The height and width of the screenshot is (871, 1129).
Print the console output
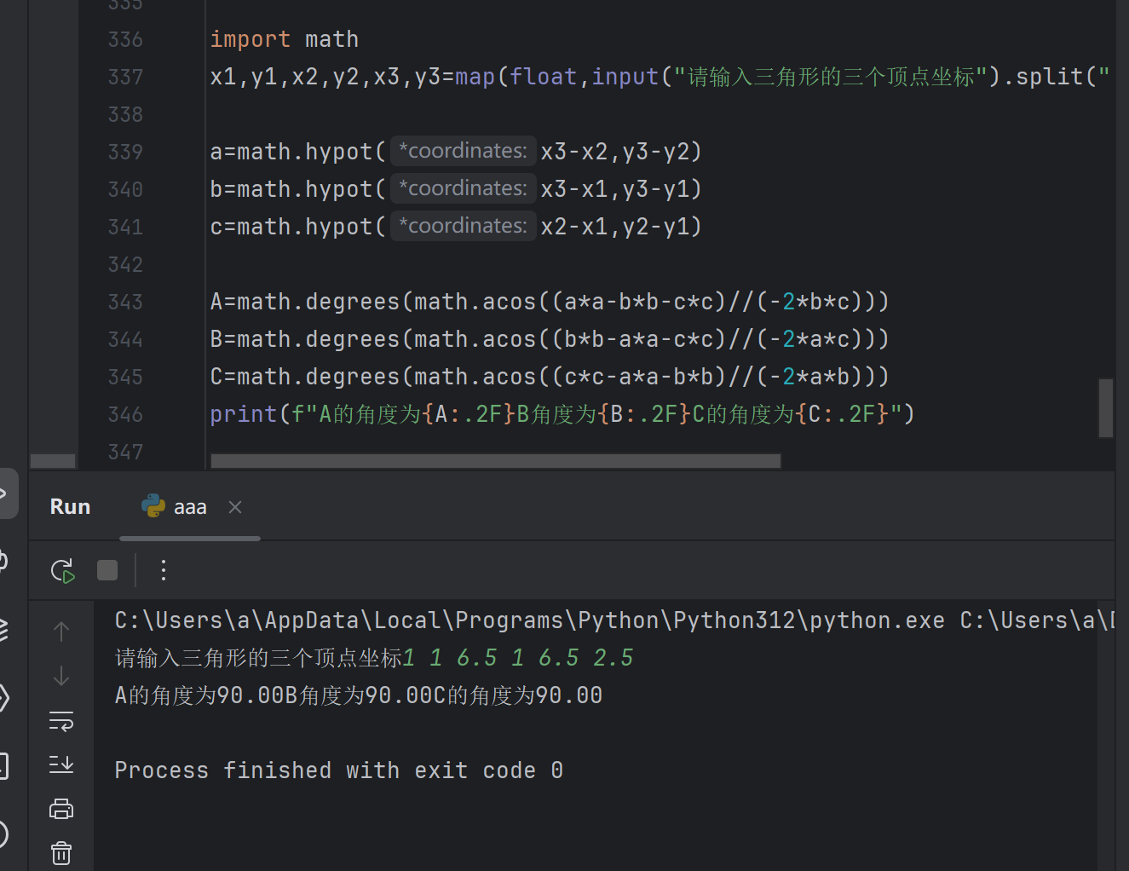point(61,809)
